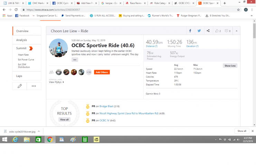256x167 pixels.
Task: Open Send Payments bookmark
Action: [x=73, y=15]
